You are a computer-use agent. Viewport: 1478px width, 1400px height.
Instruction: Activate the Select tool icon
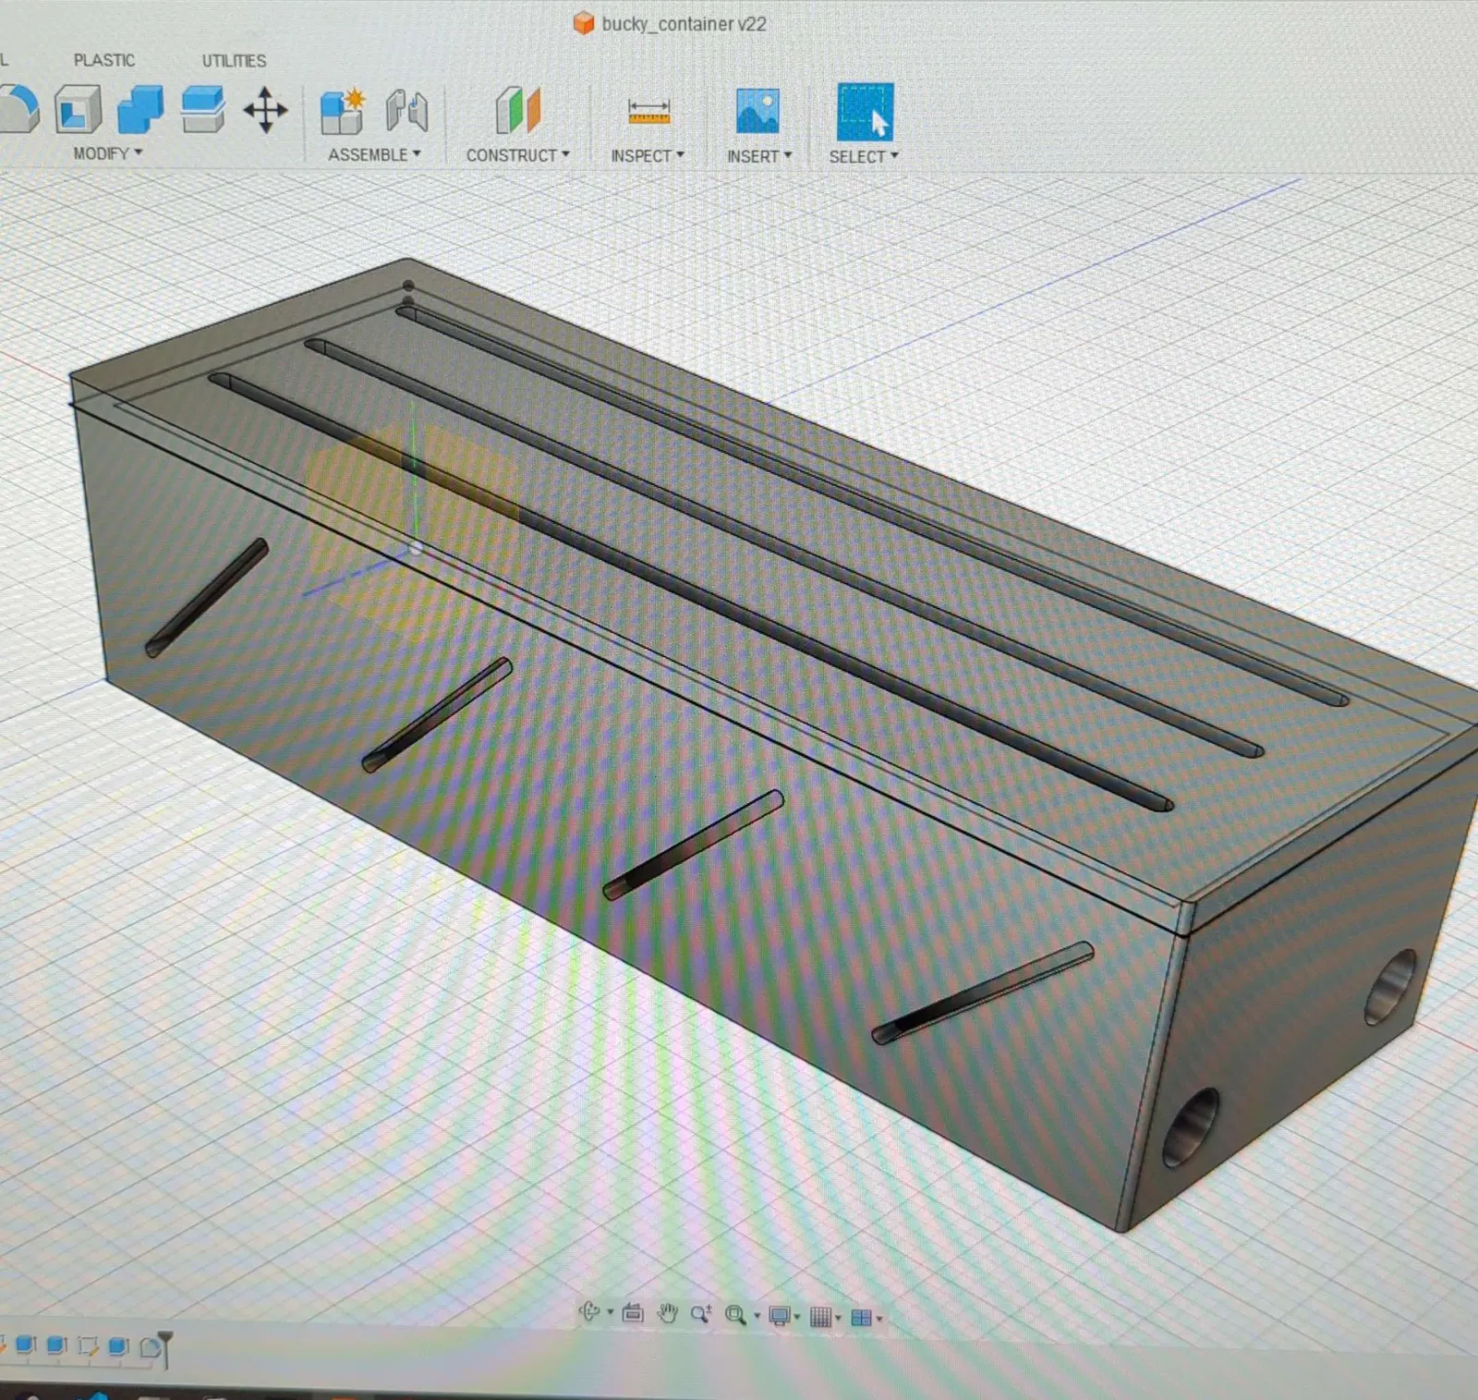(x=865, y=112)
